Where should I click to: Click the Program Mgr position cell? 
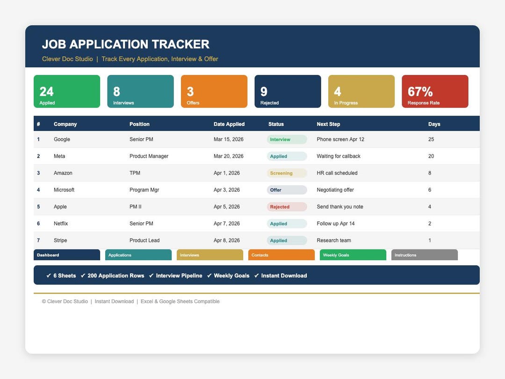coord(144,190)
